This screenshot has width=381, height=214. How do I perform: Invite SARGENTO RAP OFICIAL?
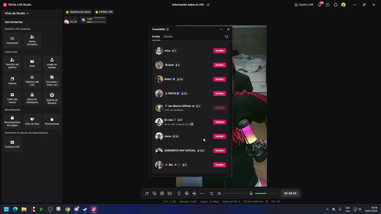point(220,151)
